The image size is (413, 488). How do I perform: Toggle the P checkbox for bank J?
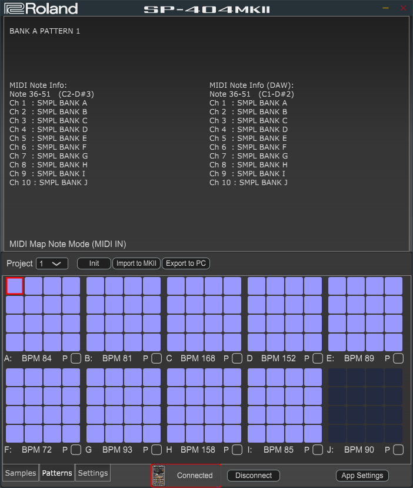398,450
